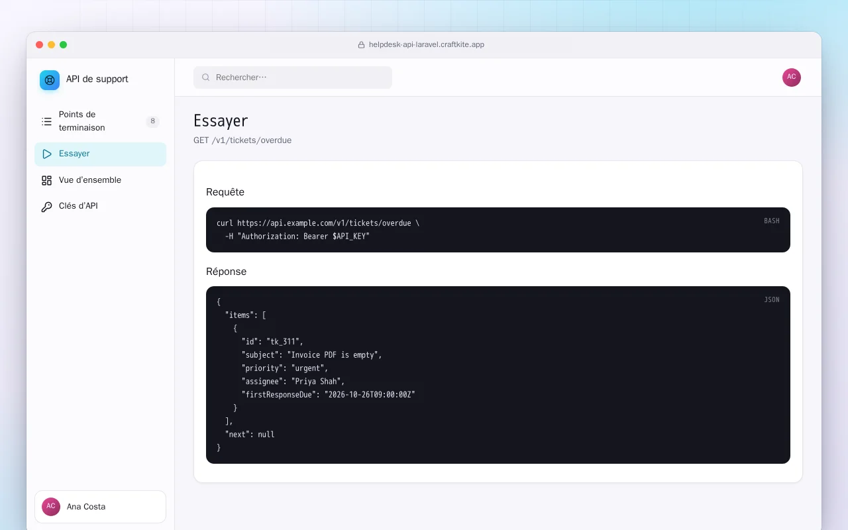
Task: Click the green window maximize button
Action: click(x=64, y=45)
